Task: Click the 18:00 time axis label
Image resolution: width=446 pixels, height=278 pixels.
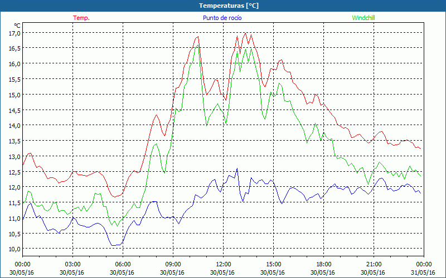Action: tap(323, 265)
